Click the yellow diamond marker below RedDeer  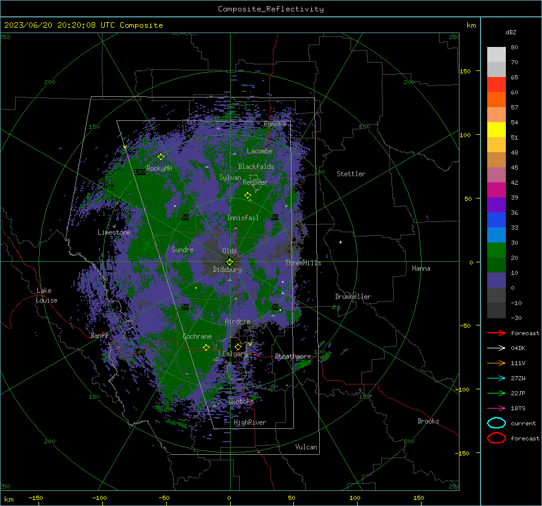(x=248, y=196)
